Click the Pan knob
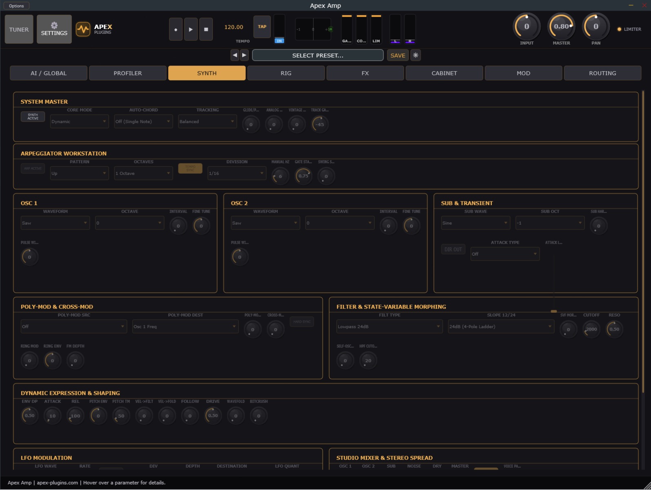 pos(596,26)
